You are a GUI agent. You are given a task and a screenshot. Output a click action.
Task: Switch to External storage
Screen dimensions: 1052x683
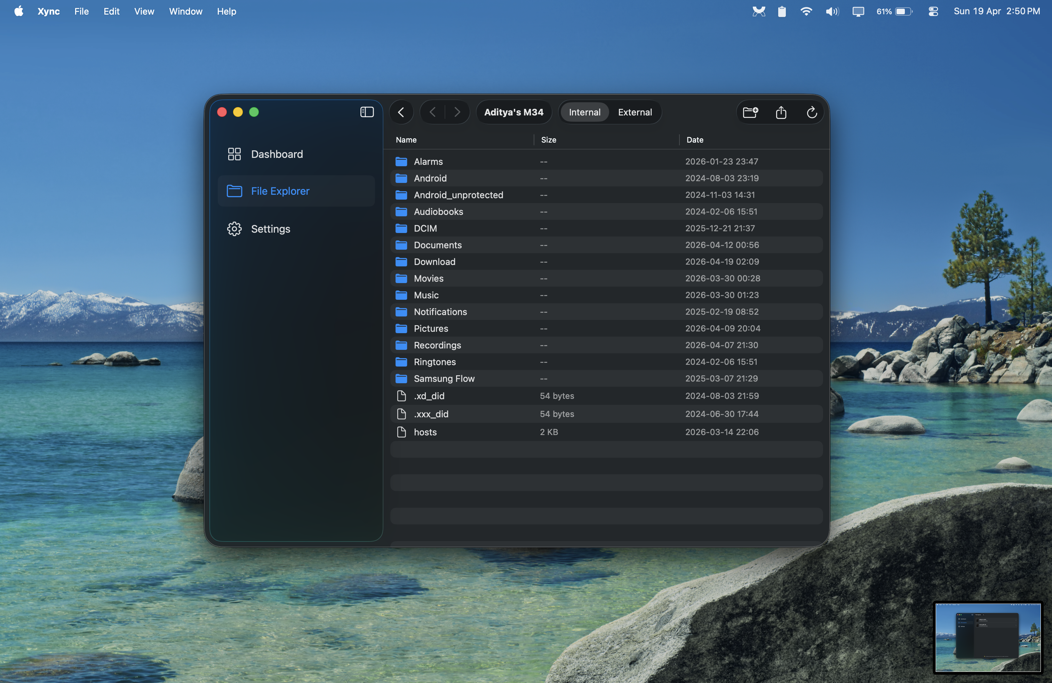click(x=635, y=112)
